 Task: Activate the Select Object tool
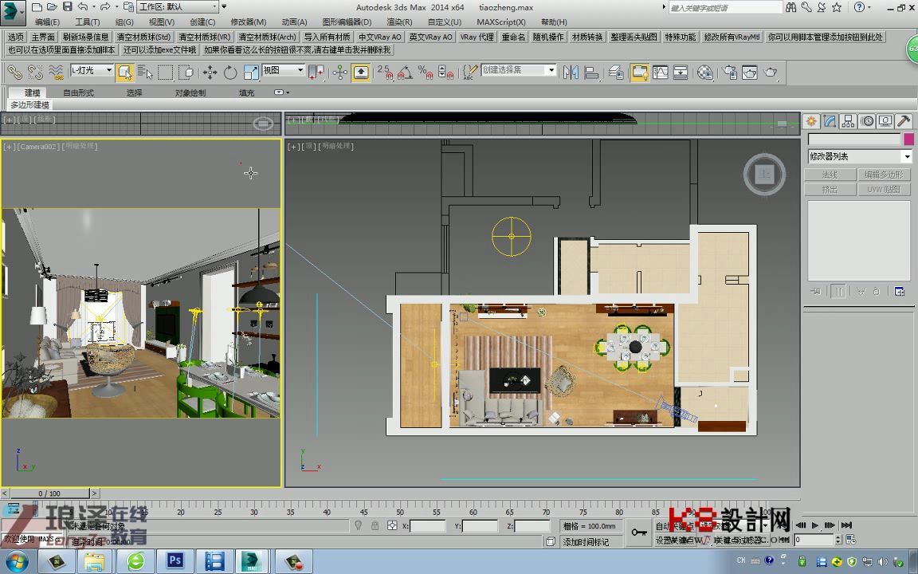pos(124,72)
